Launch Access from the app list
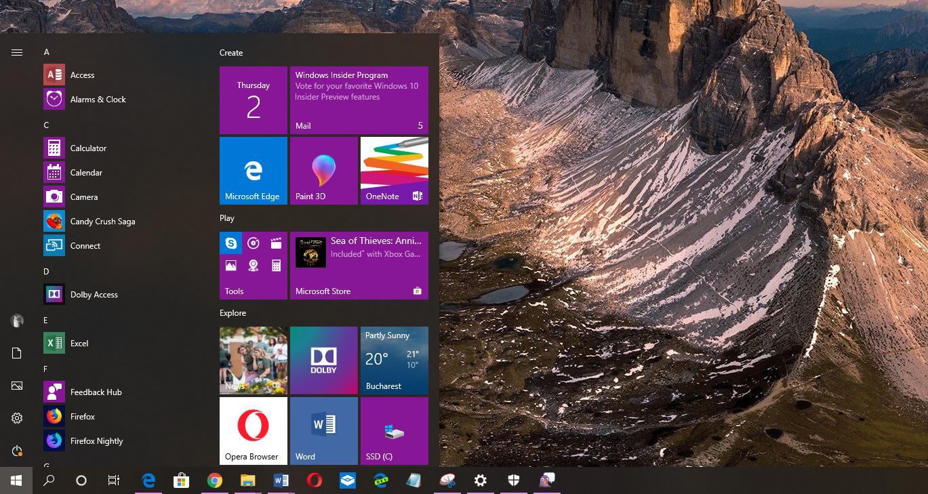The width and height of the screenshot is (928, 494). coord(122,75)
